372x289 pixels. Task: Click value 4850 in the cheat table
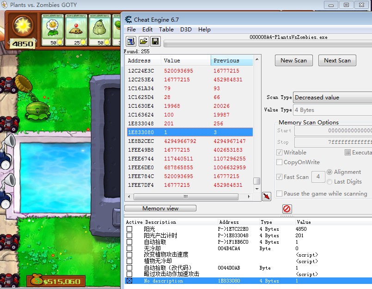pos(301,229)
